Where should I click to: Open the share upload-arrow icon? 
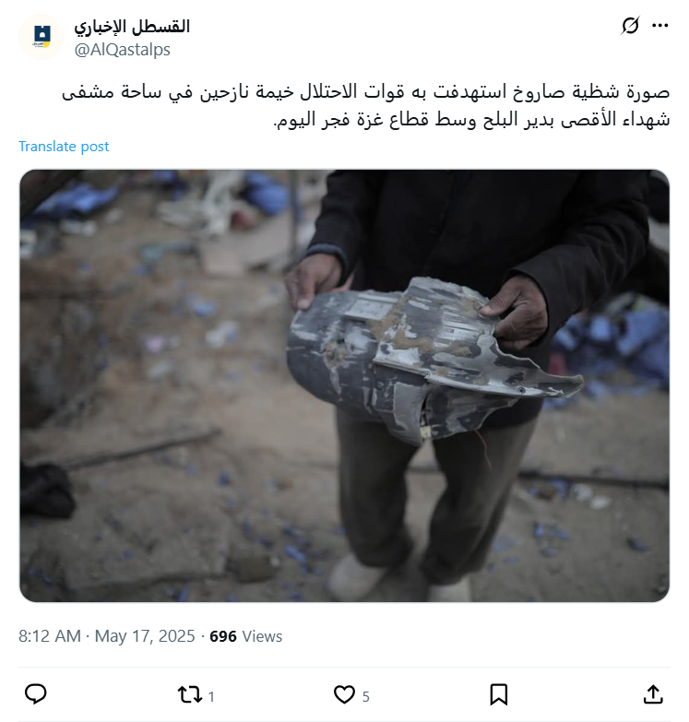653,694
